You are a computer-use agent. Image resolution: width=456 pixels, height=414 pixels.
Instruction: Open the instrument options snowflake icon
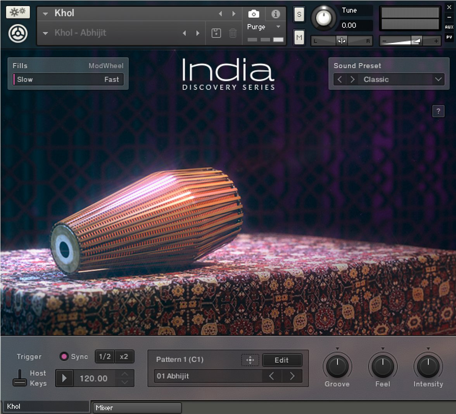[x=18, y=12]
